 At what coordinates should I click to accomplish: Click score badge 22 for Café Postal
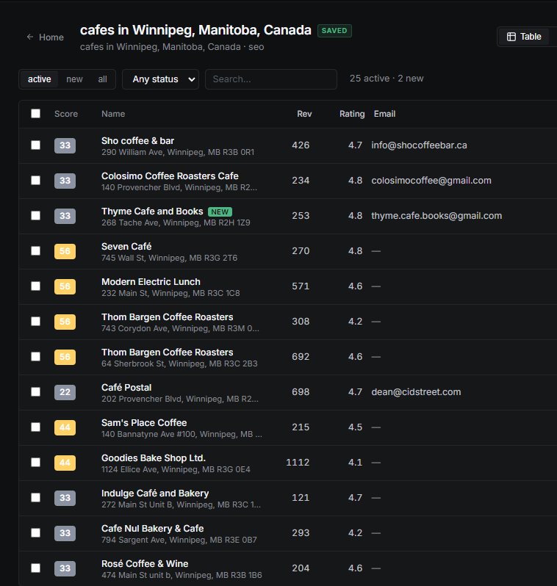tap(65, 392)
